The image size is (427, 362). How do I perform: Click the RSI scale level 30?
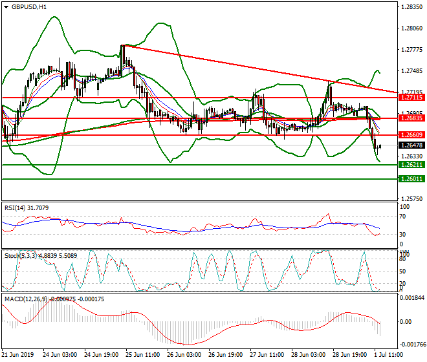point(402,235)
